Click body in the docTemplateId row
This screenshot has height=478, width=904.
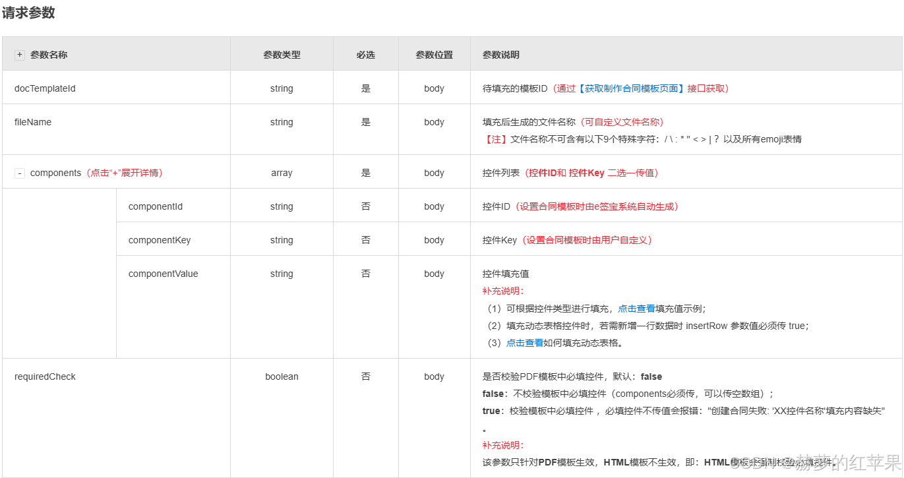pyautogui.click(x=434, y=88)
